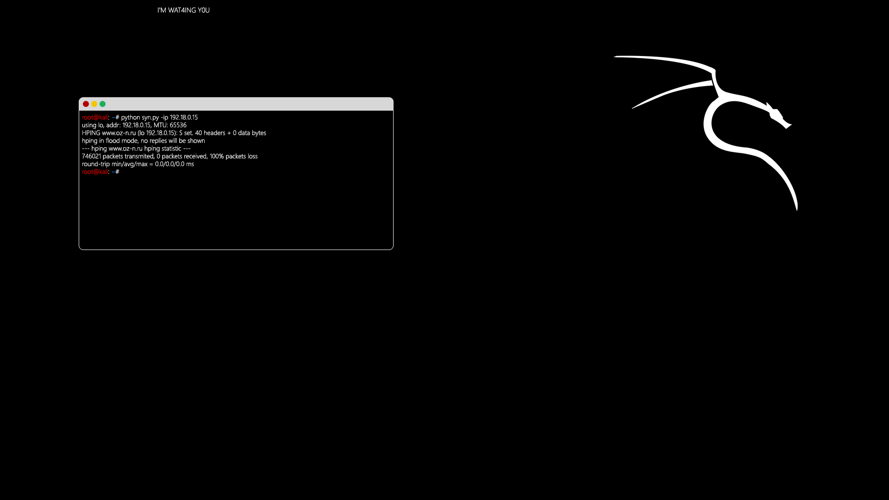889x500 pixels.
Task: Click the line starting with HPING www.oz-n.ru
Action: click(174, 133)
